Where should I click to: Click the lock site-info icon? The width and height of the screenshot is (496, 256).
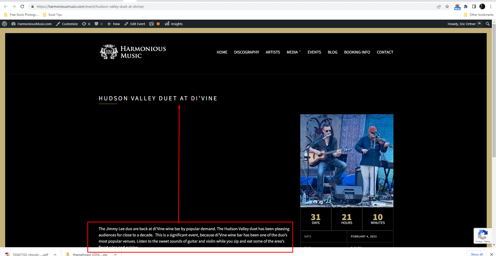[x=33, y=6]
